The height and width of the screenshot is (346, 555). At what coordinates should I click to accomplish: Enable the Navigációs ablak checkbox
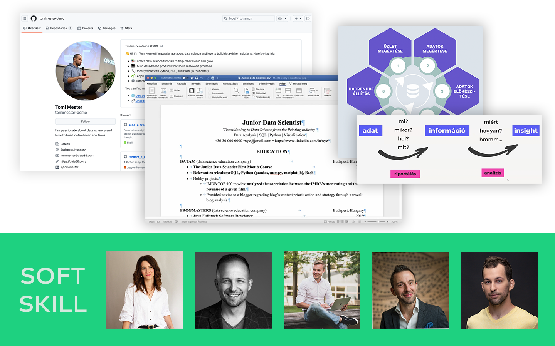pos(210,97)
